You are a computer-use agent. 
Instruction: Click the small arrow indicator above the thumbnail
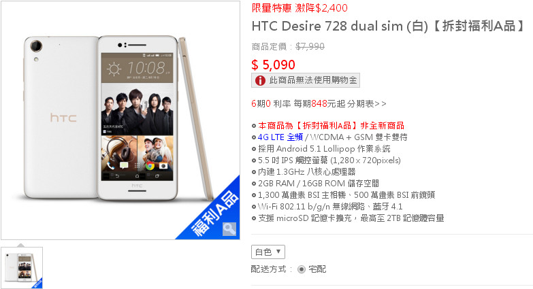click(x=20, y=245)
